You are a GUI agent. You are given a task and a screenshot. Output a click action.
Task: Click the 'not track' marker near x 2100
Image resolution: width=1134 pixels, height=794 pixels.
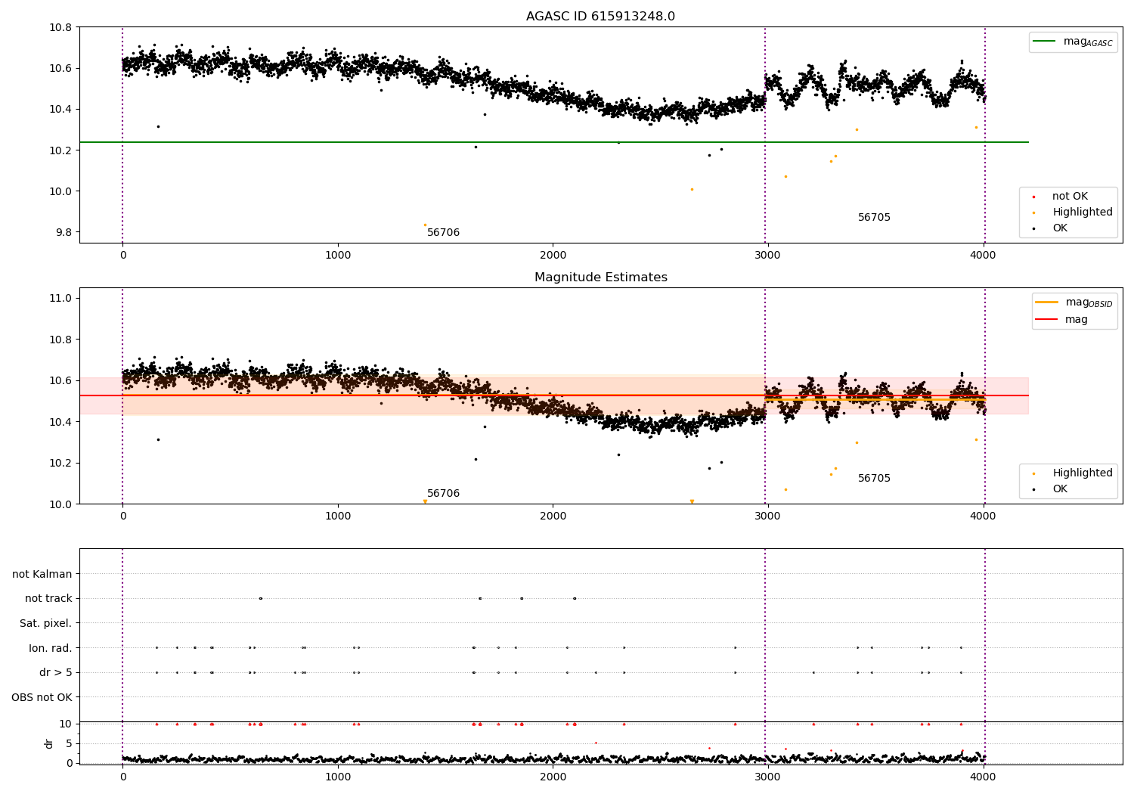pyautogui.click(x=575, y=598)
